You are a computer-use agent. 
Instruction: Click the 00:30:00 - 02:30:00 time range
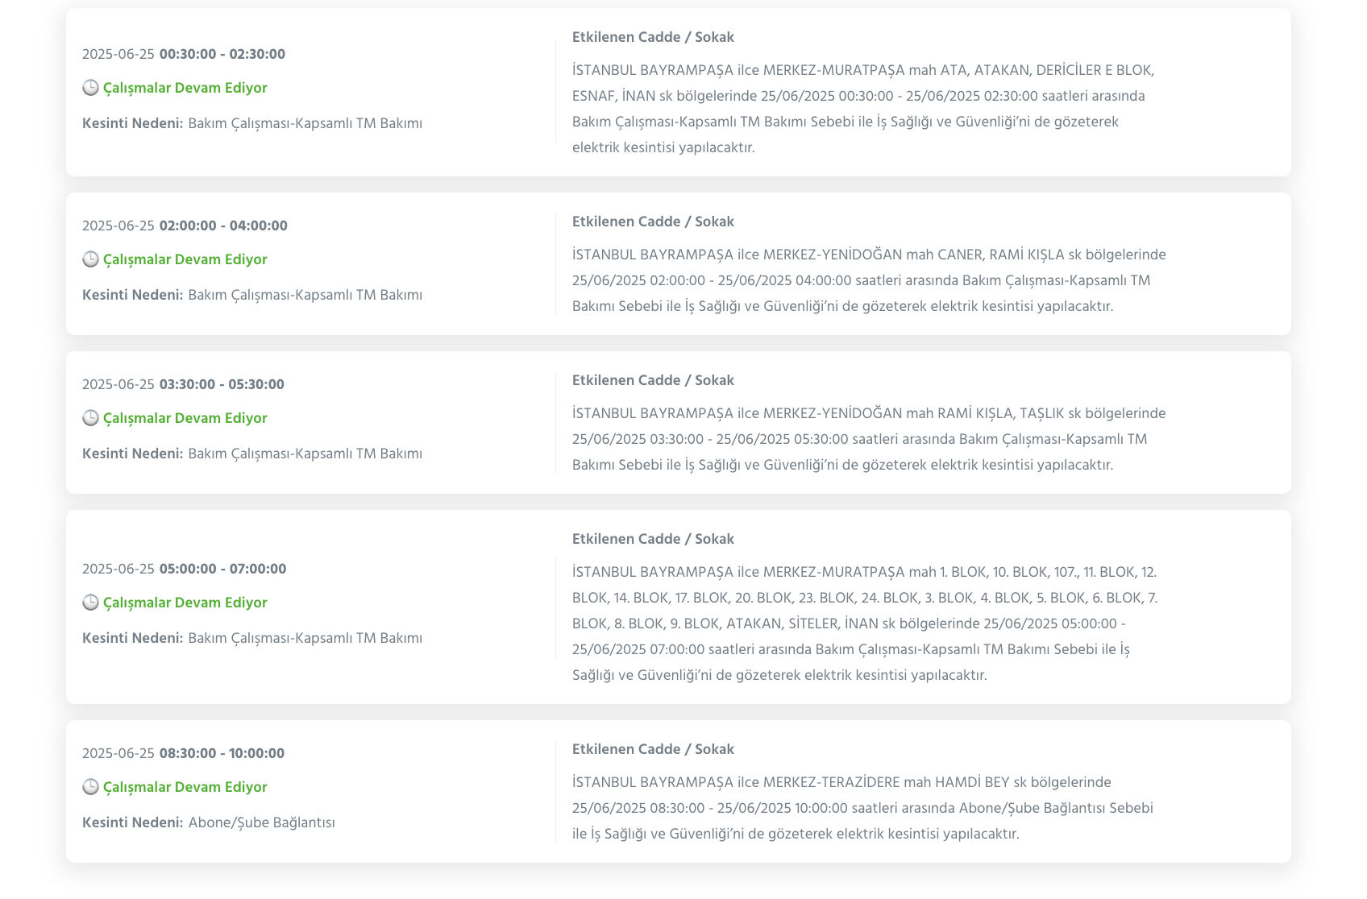tap(222, 54)
